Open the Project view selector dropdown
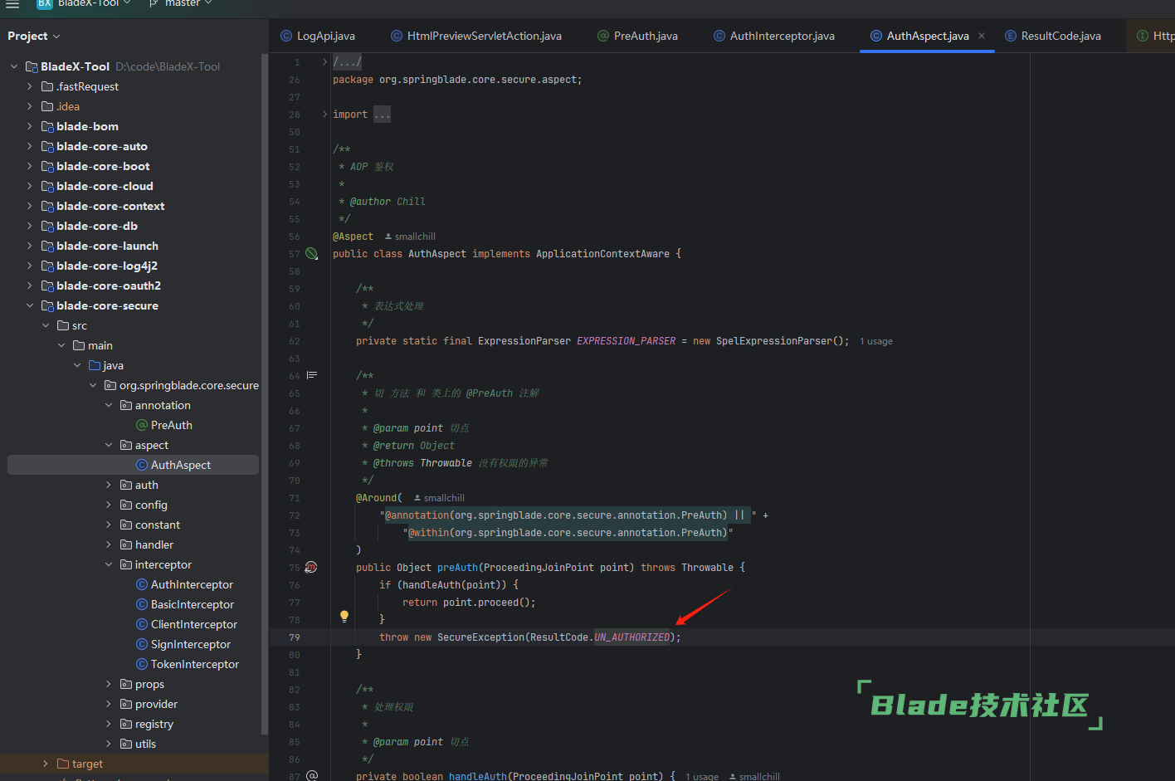The height and width of the screenshot is (781, 1175). (34, 36)
